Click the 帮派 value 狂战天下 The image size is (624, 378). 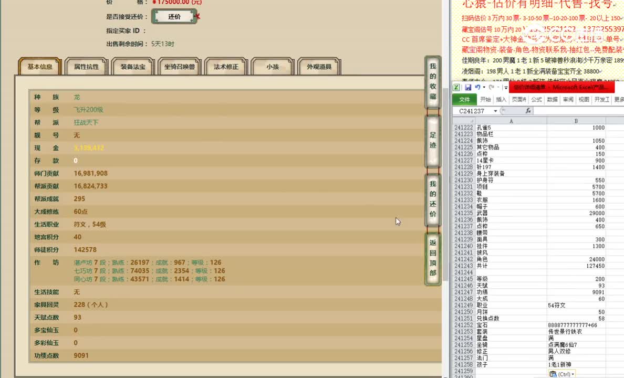point(86,122)
